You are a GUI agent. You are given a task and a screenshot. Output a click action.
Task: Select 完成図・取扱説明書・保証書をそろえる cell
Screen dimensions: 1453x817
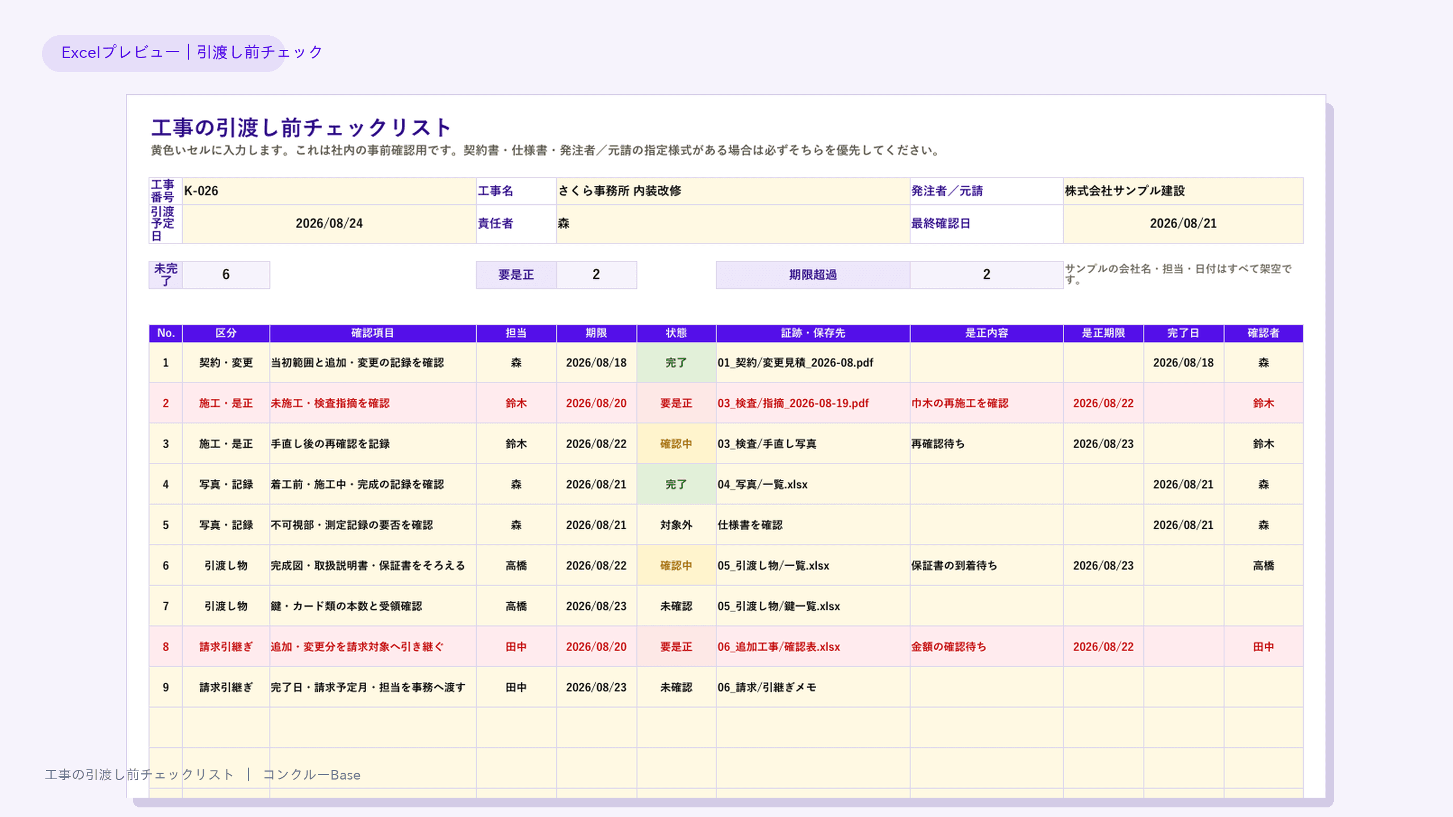pos(372,566)
